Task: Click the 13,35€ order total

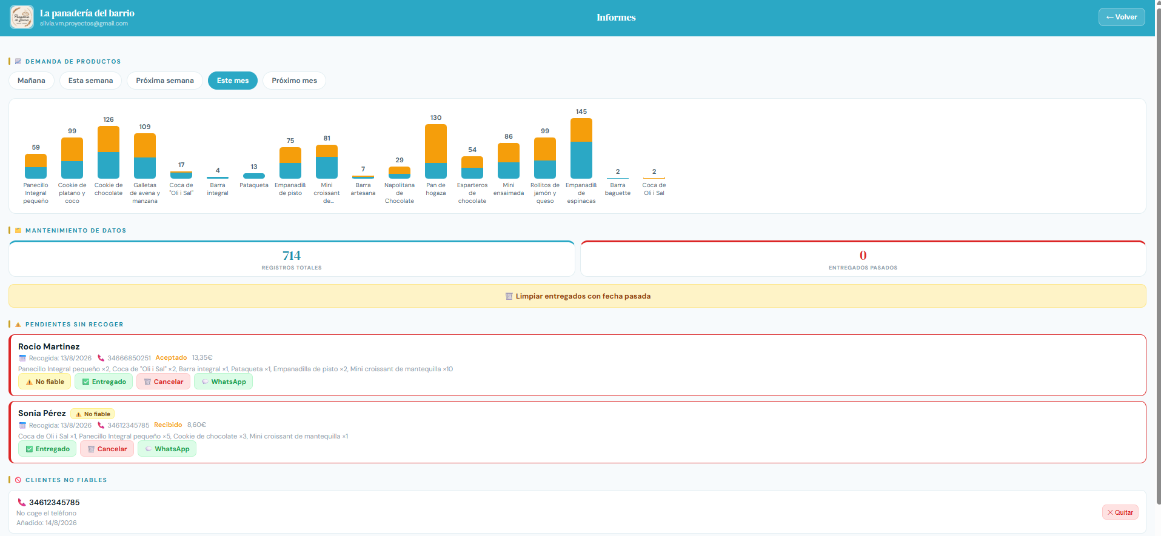Action: coord(202,357)
